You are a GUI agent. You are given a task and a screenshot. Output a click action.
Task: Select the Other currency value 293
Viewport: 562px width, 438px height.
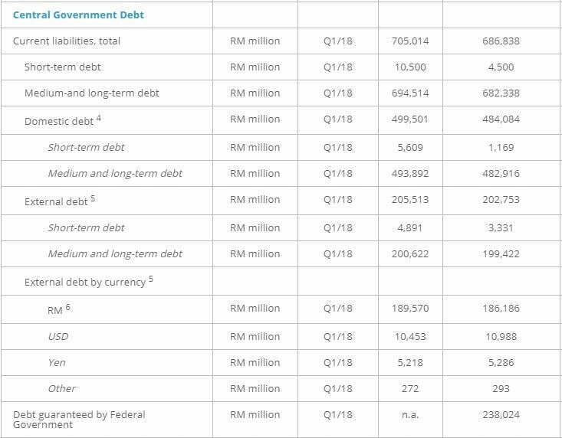(x=501, y=389)
